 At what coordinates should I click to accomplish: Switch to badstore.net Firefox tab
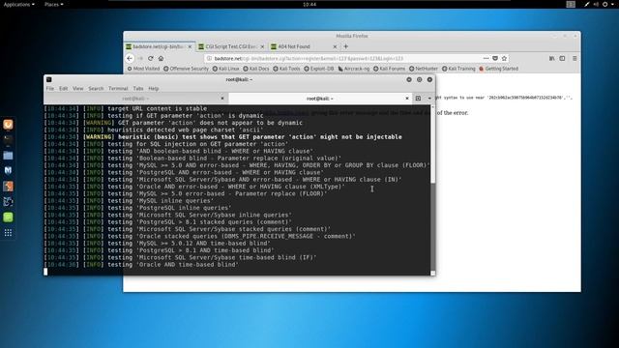(158, 46)
